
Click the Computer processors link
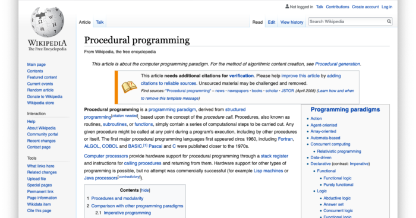tap(106, 156)
